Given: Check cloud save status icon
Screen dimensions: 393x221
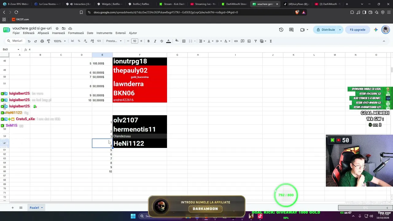Looking at the screenshot, I should pyautogui.click(x=70, y=29).
